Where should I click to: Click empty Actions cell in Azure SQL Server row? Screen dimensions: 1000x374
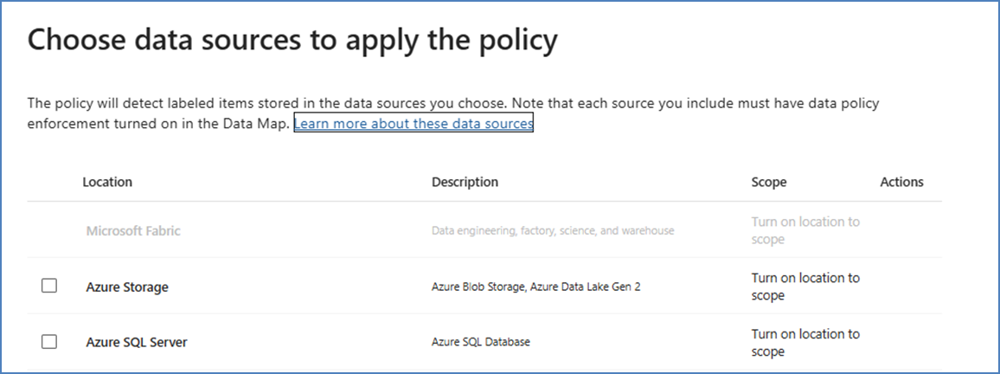click(901, 342)
